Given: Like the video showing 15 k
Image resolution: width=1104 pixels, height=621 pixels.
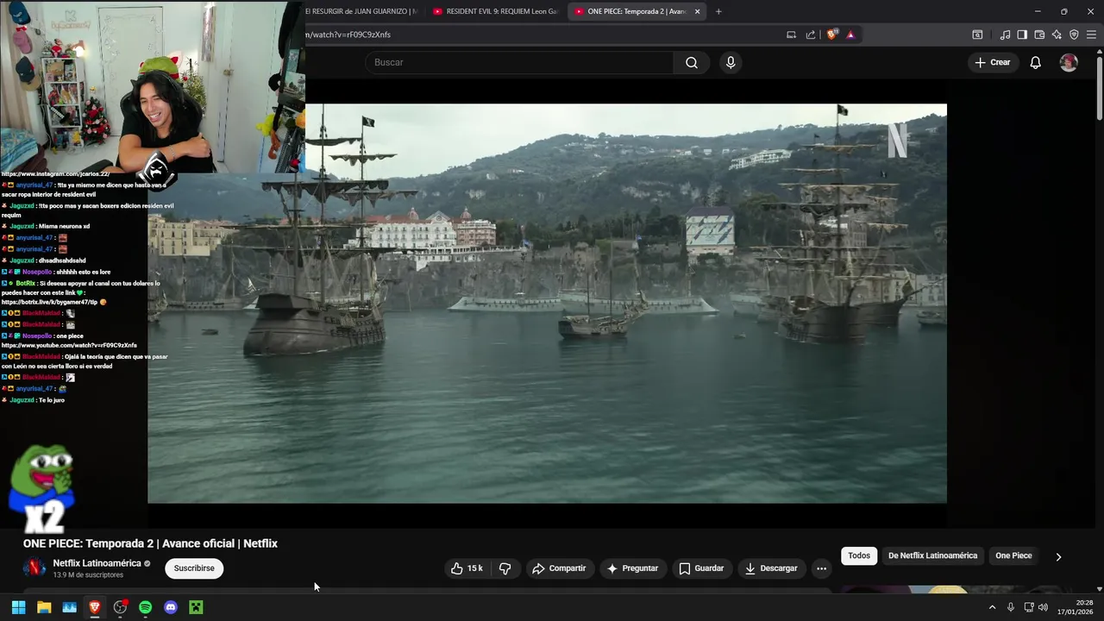Looking at the screenshot, I should tap(467, 568).
